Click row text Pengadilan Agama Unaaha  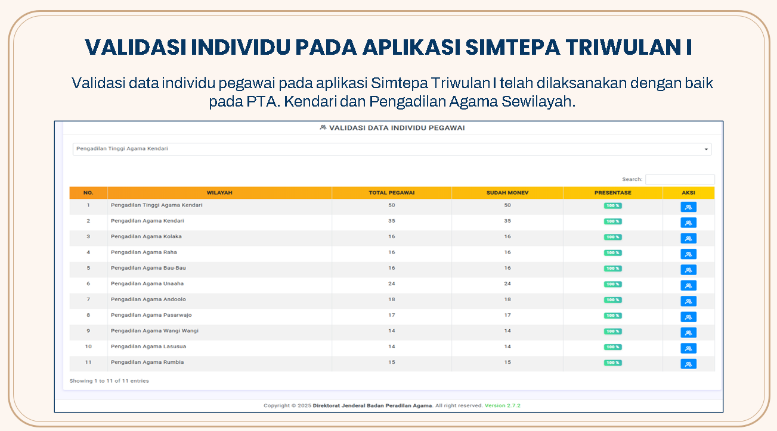click(x=147, y=283)
